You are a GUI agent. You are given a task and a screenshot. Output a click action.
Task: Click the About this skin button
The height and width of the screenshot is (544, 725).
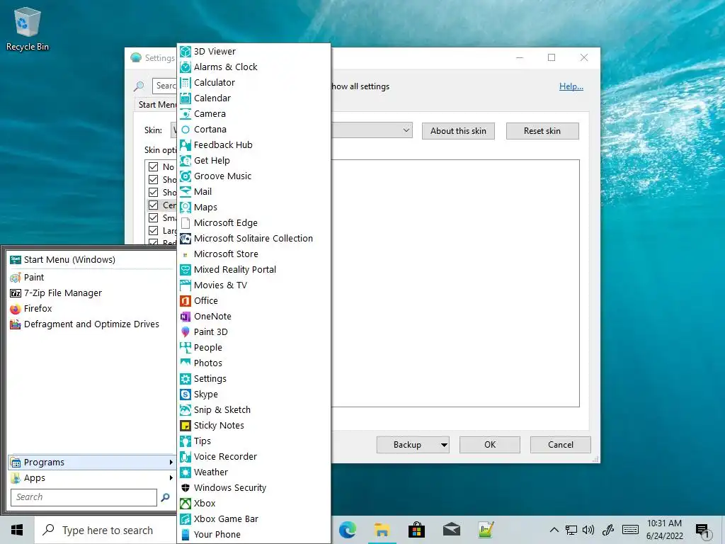[x=458, y=131]
